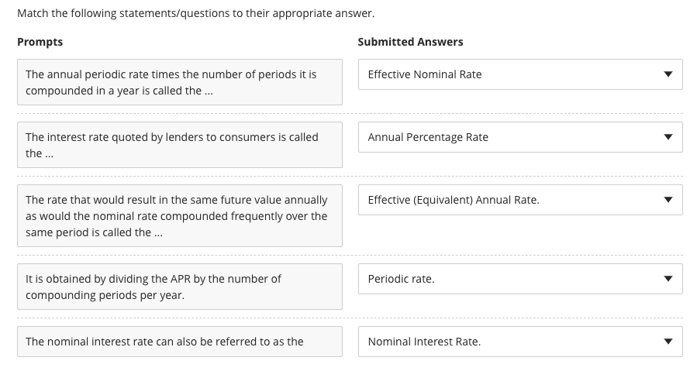Click the 'dividing the APR' prompt box
The width and height of the screenshot is (697, 371).
click(x=179, y=287)
